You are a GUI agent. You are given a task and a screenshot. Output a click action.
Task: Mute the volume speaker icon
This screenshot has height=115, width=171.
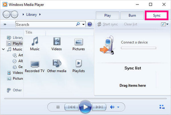112,107
